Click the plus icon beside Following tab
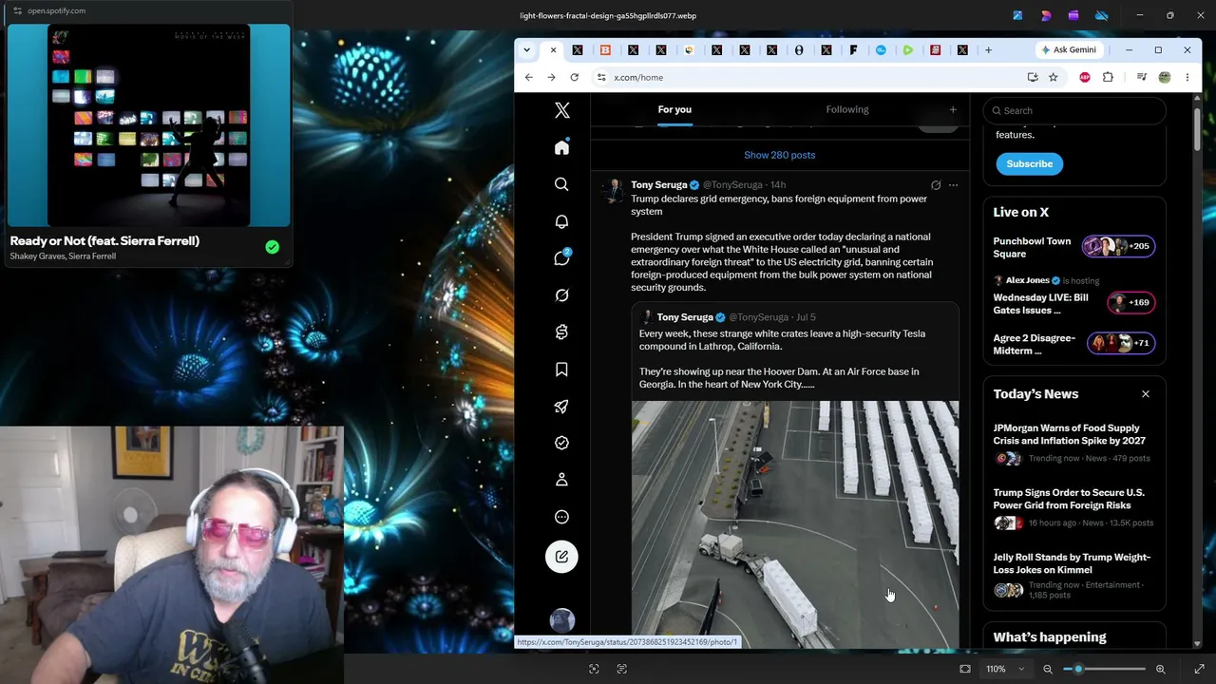 (x=953, y=110)
